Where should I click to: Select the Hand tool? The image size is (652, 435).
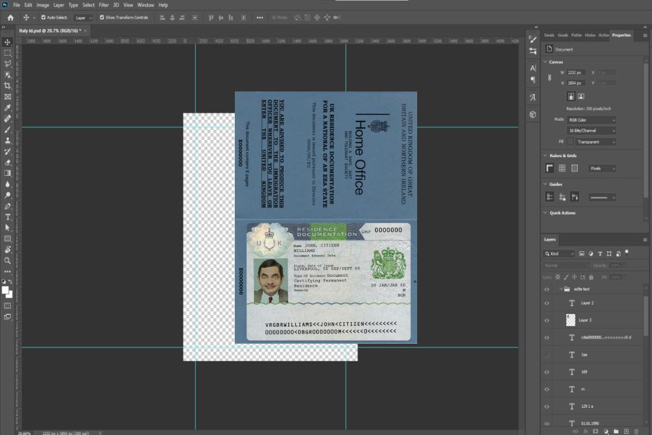[7, 250]
